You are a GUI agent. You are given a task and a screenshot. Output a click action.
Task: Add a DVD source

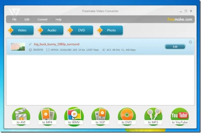[81, 30]
